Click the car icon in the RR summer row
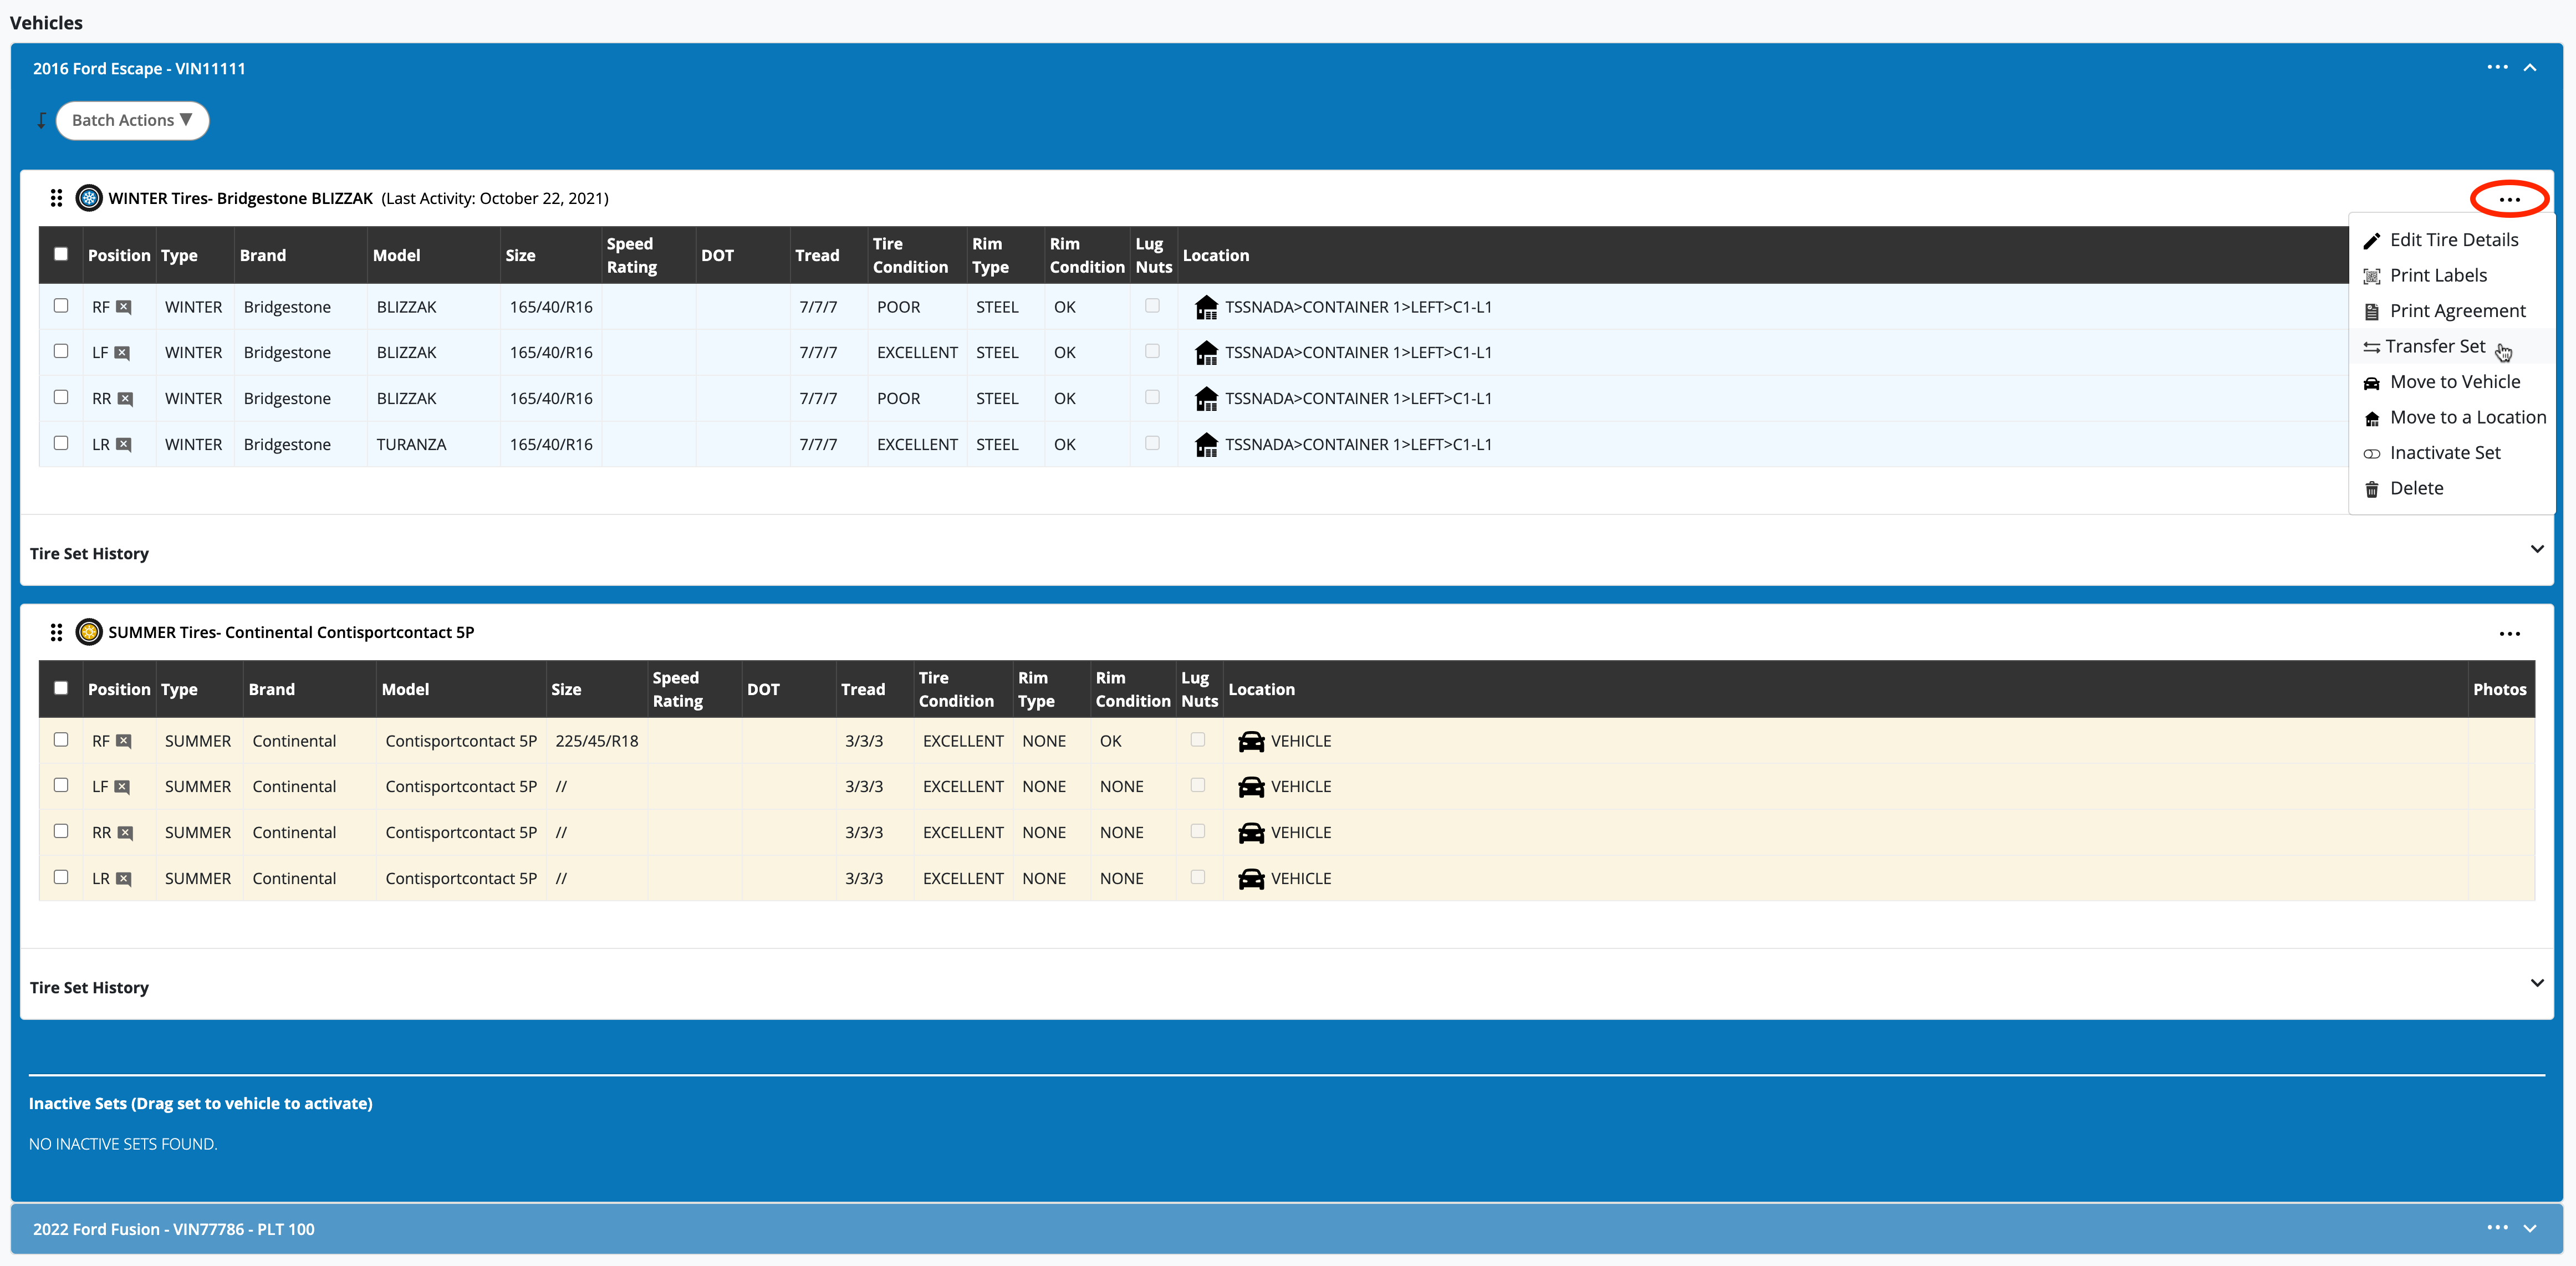This screenshot has height=1266, width=2576. tap(1250, 832)
